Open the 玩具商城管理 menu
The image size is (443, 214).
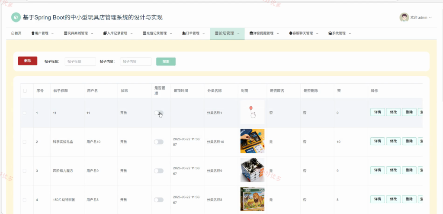pos(79,33)
